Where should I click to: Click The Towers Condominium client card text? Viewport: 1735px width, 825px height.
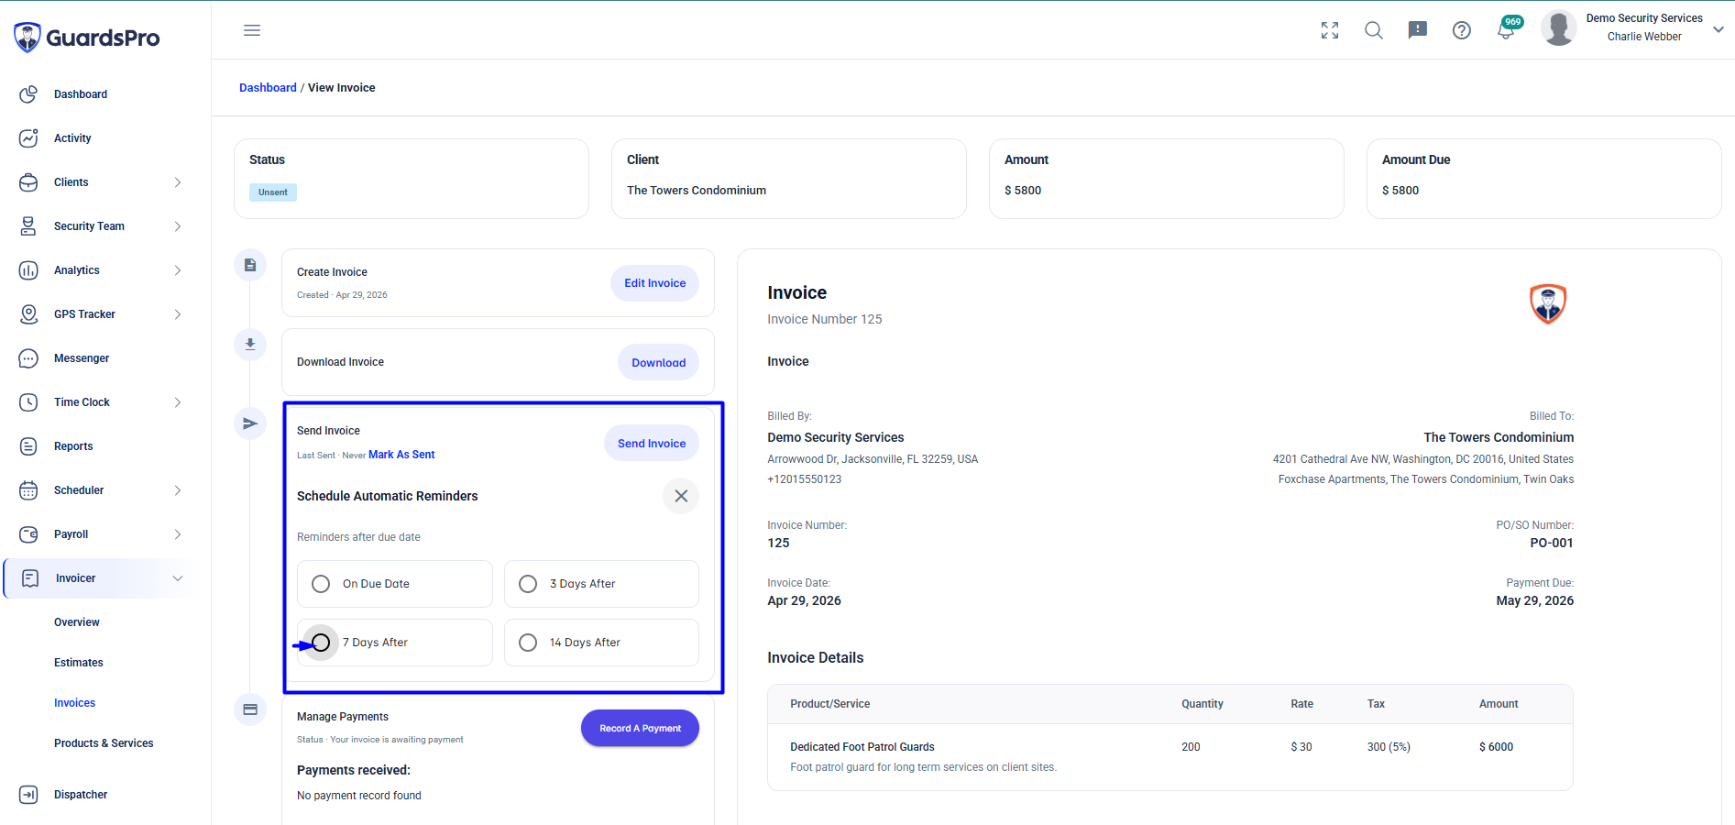coord(697,191)
